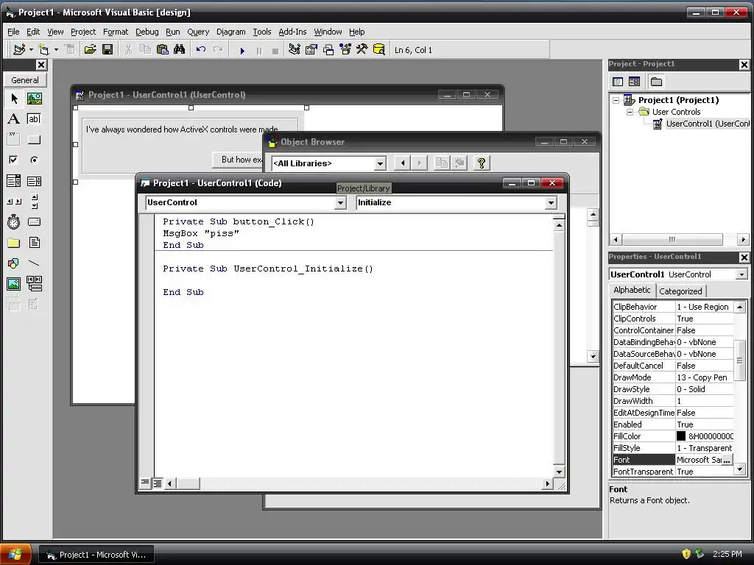Image resolution: width=754 pixels, height=565 pixels.
Task: Click the General toolbox tab button
Action: click(24, 80)
